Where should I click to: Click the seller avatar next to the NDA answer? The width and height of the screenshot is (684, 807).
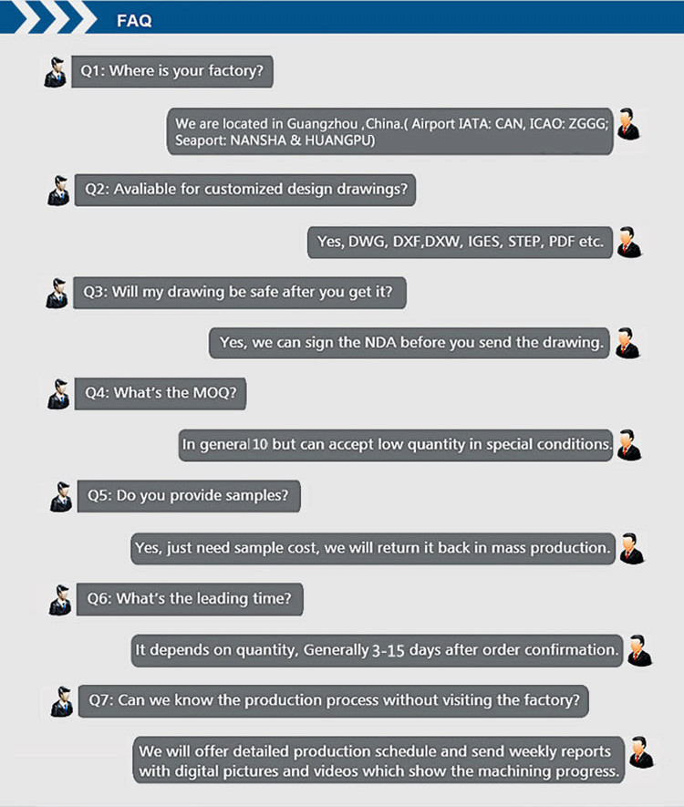628,343
